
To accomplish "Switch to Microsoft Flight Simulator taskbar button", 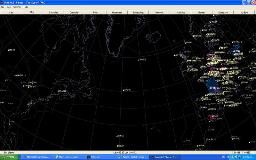I will [36, 157].
